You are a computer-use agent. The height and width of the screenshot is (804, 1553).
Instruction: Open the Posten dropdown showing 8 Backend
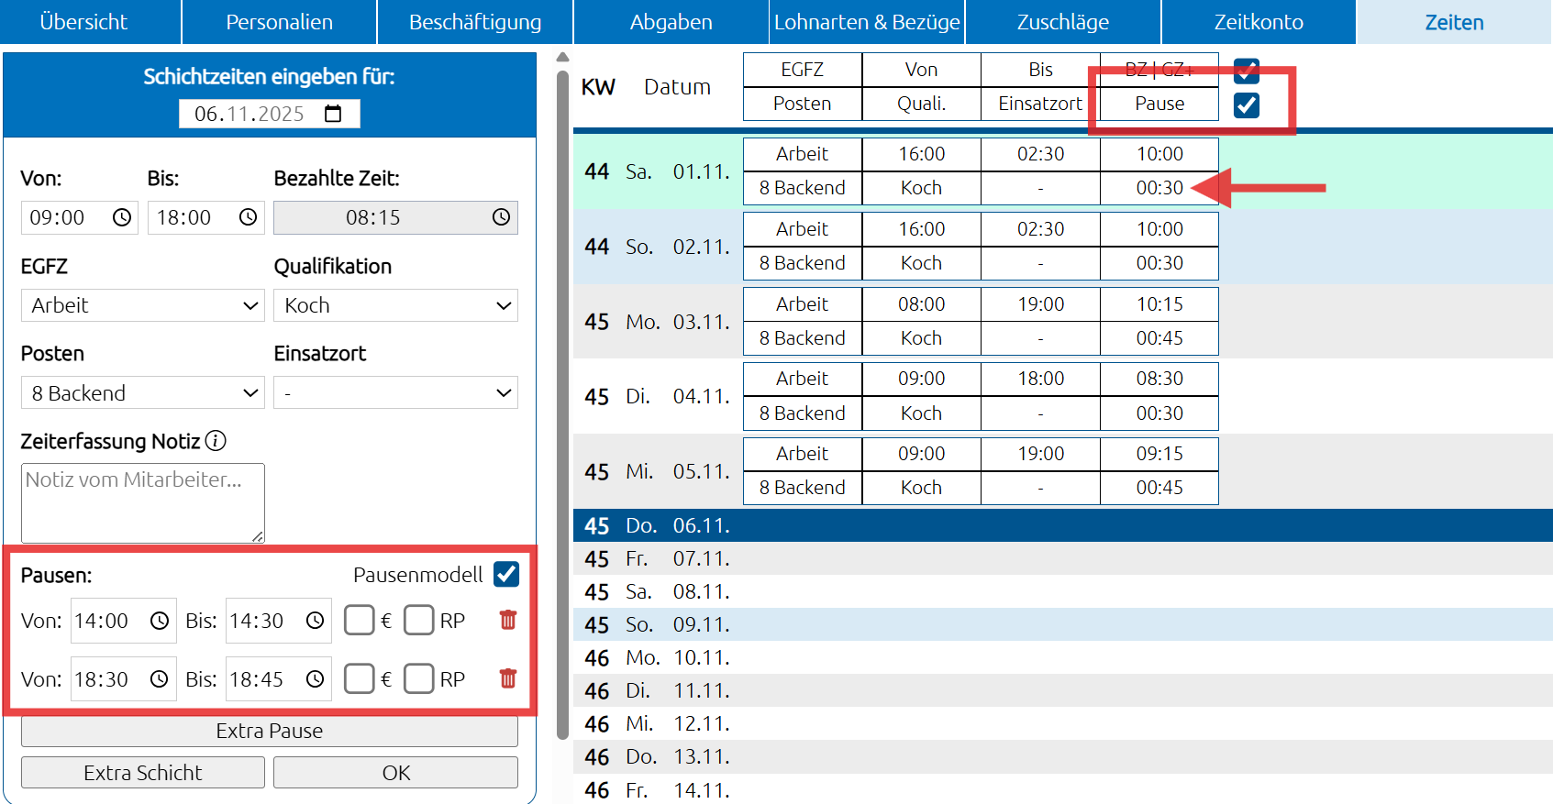[x=142, y=393]
